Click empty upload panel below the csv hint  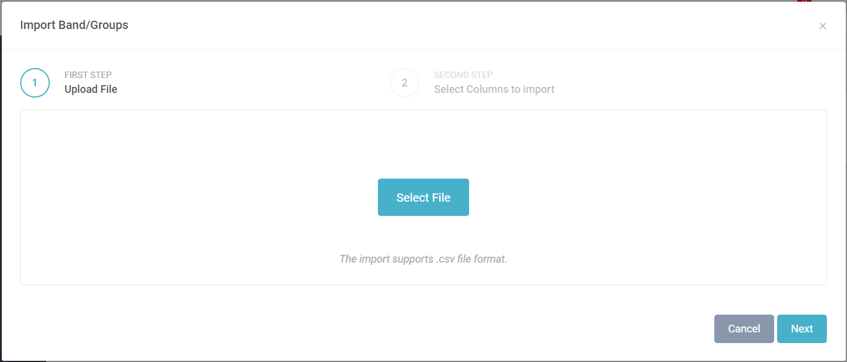(423, 276)
